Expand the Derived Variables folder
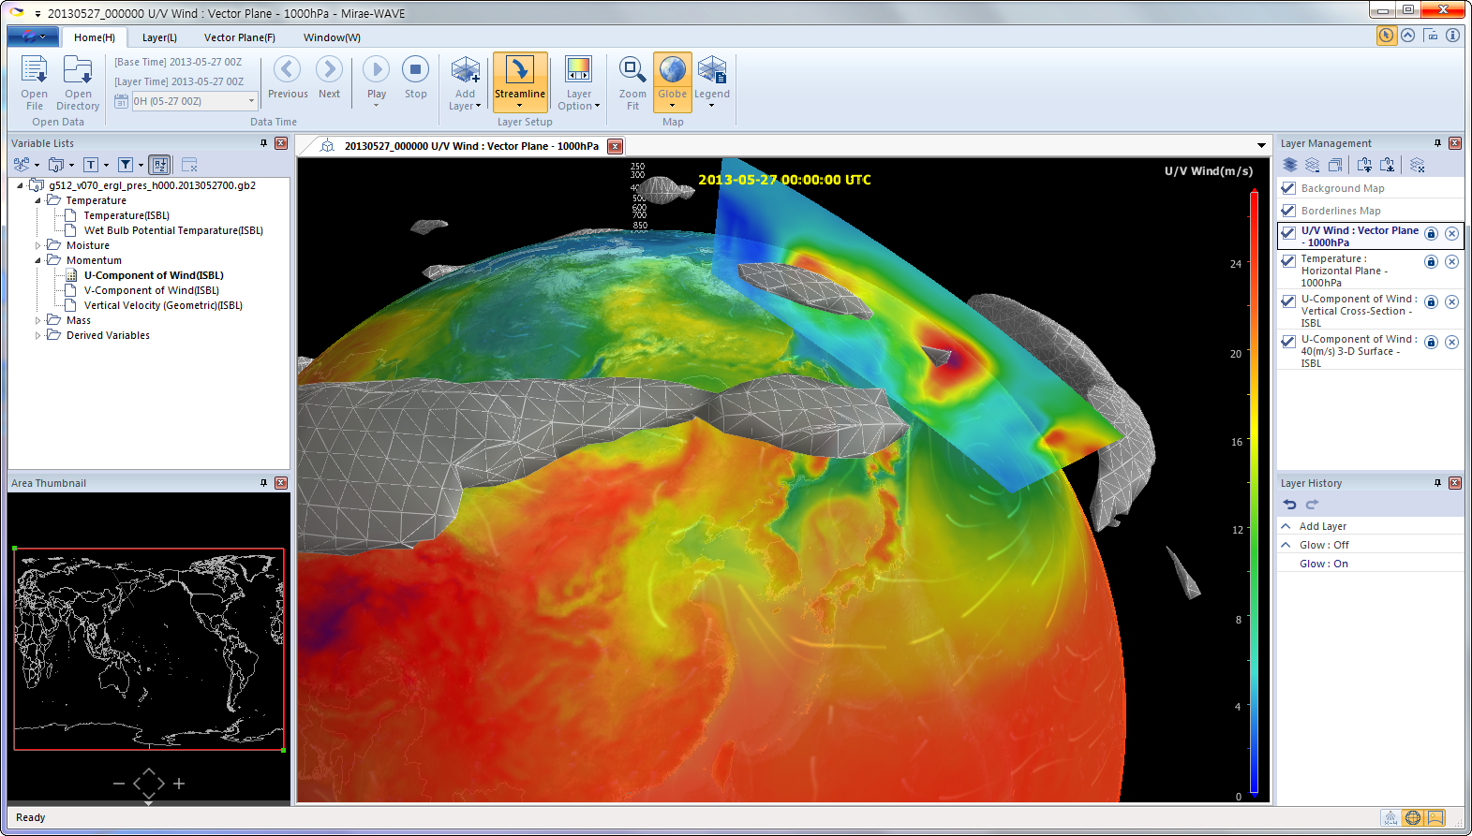This screenshot has height=836, width=1472. click(x=37, y=335)
